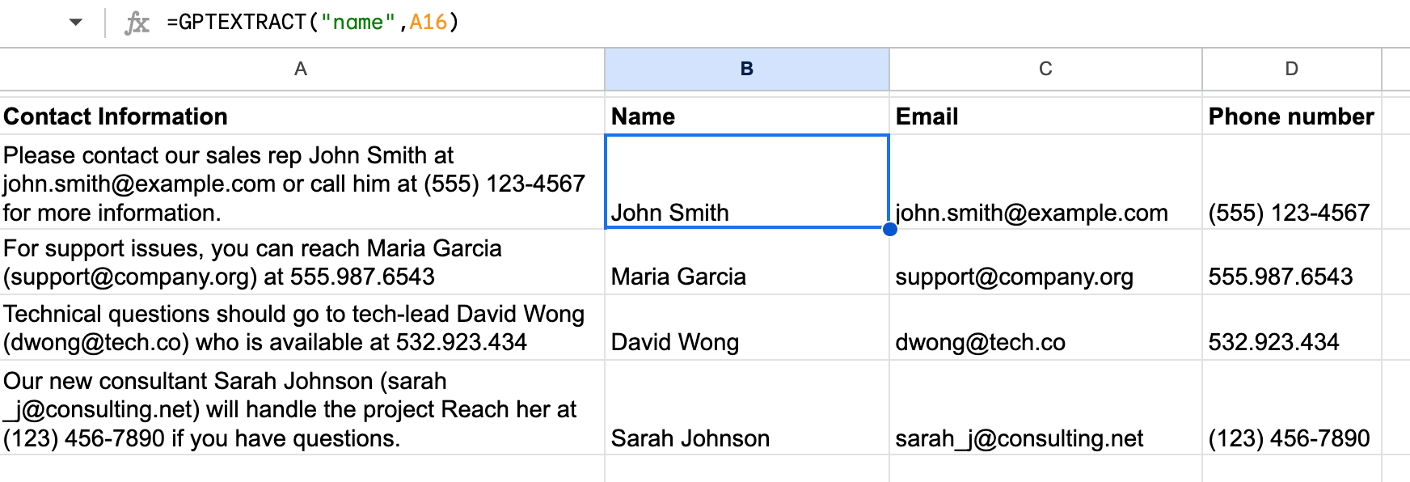The height and width of the screenshot is (482, 1410).
Task: Select column A header
Action: click(301, 69)
